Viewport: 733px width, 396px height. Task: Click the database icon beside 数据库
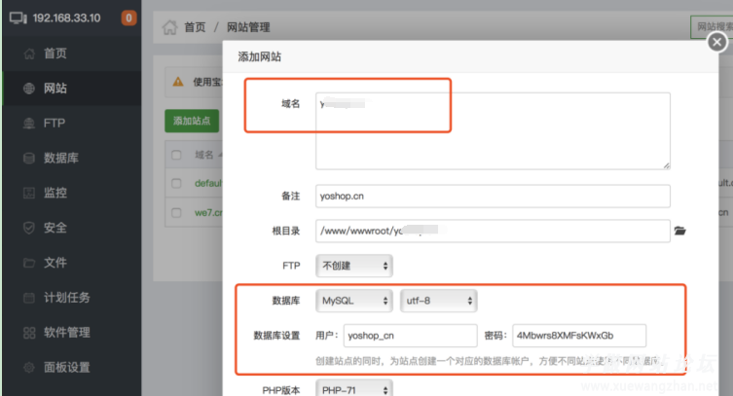coord(28,159)
